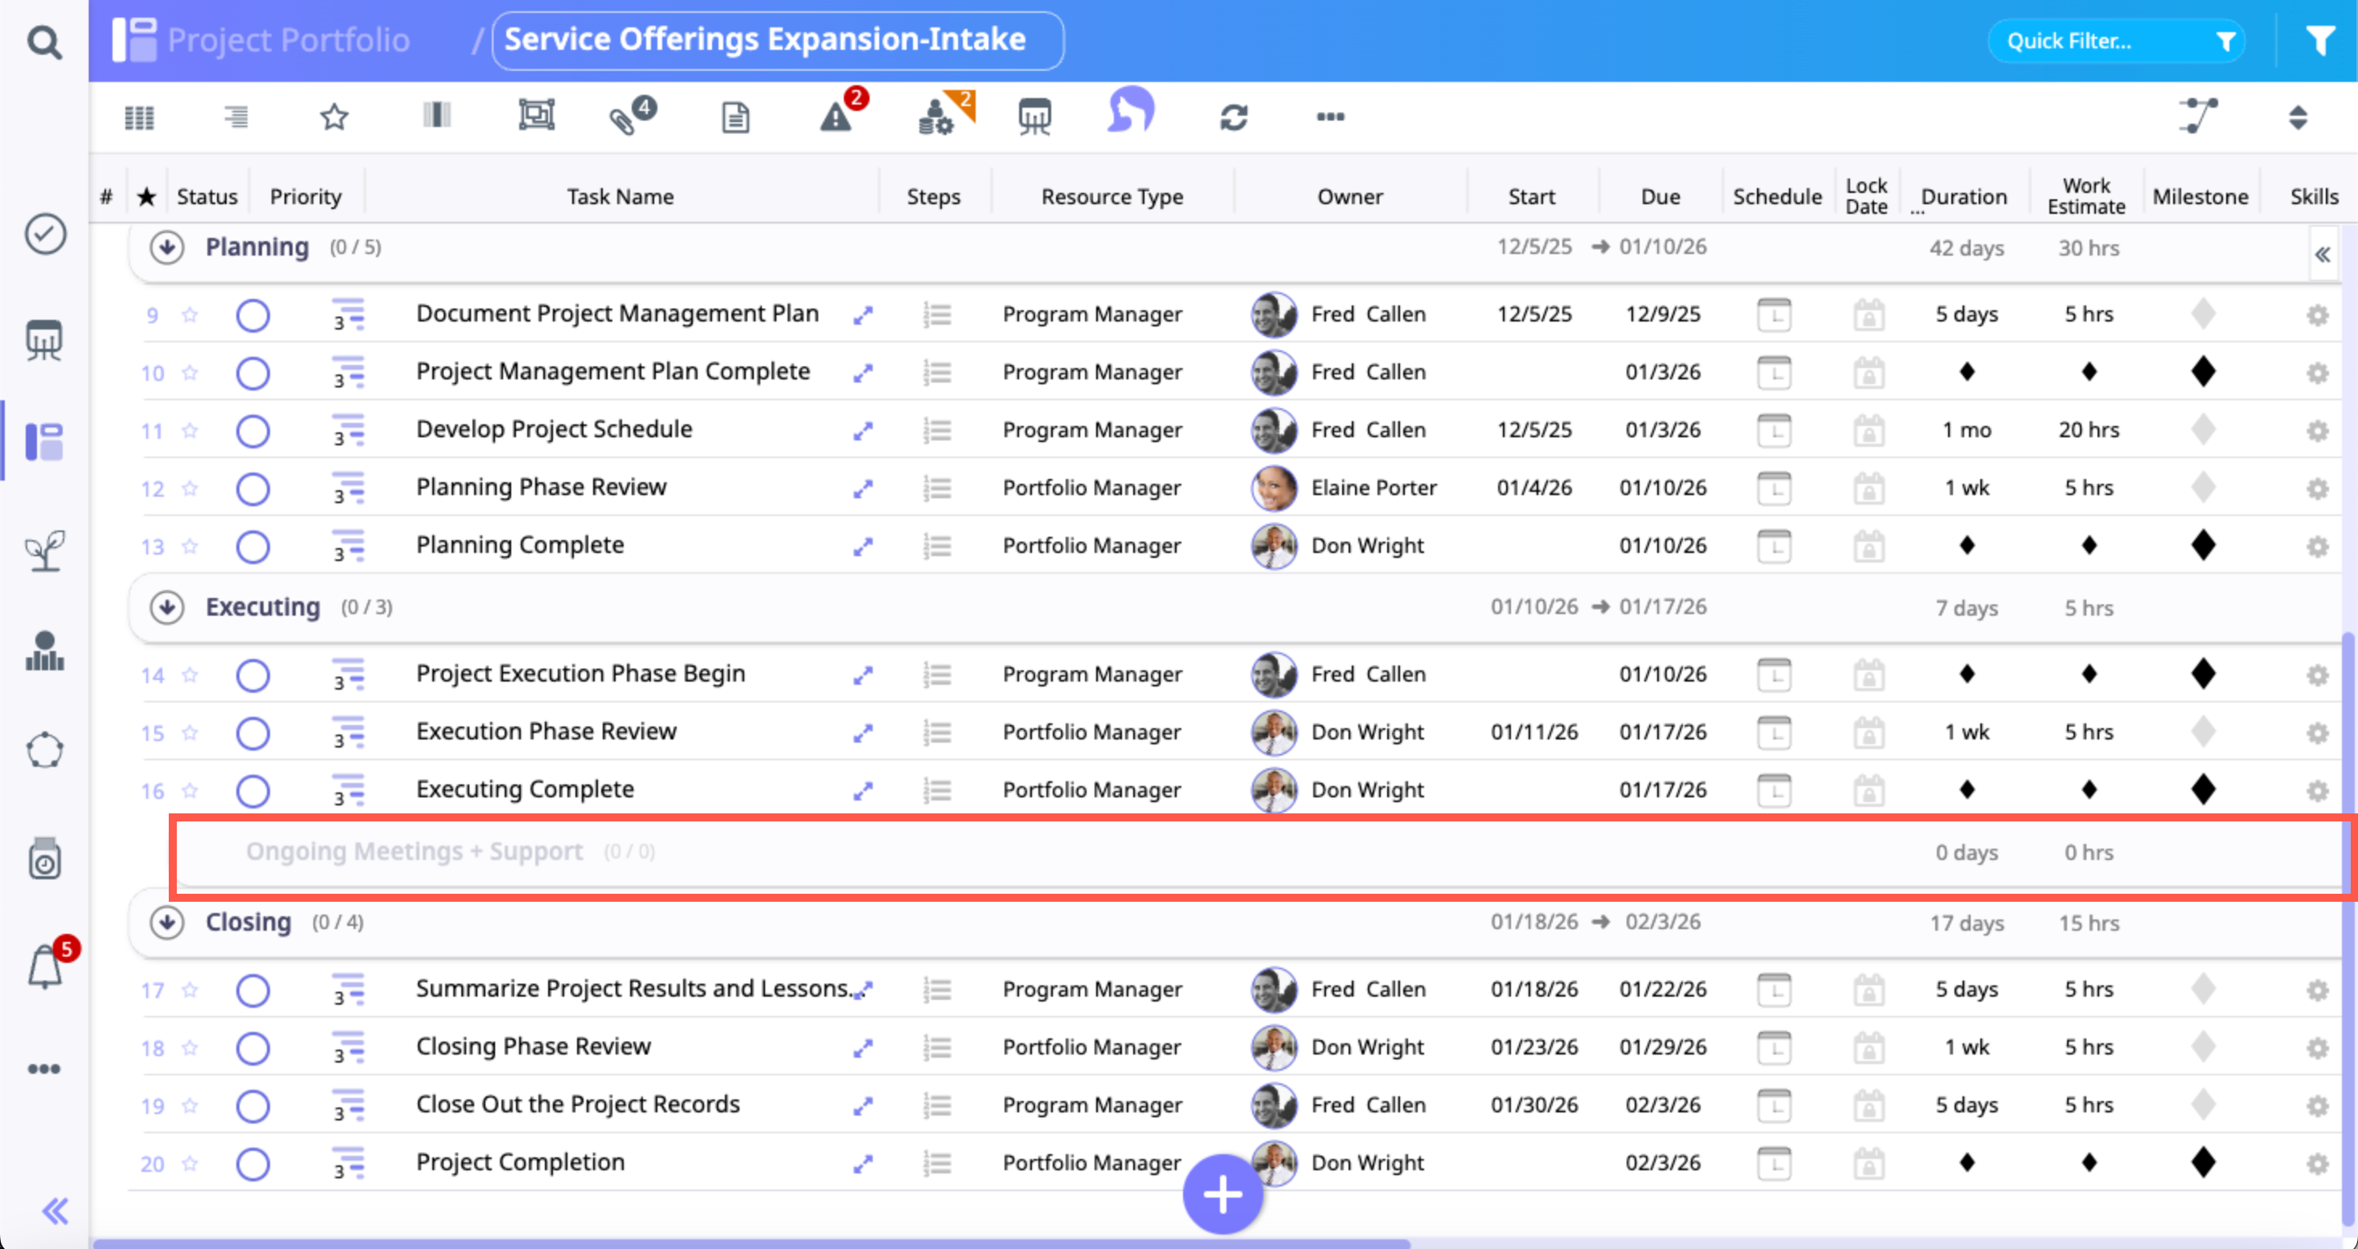
Task: Toggle lock date for Closing Phase Review
Action: point(1869,1047)
